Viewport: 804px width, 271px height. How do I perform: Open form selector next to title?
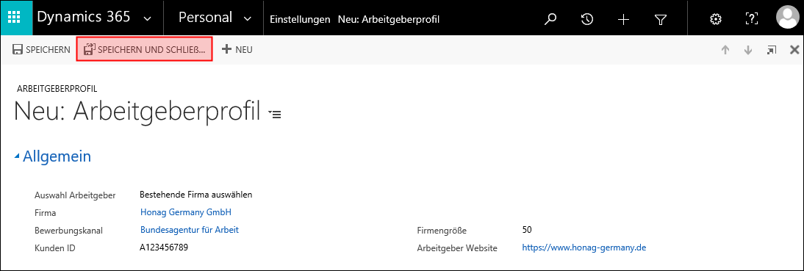(x=276, y=114)
